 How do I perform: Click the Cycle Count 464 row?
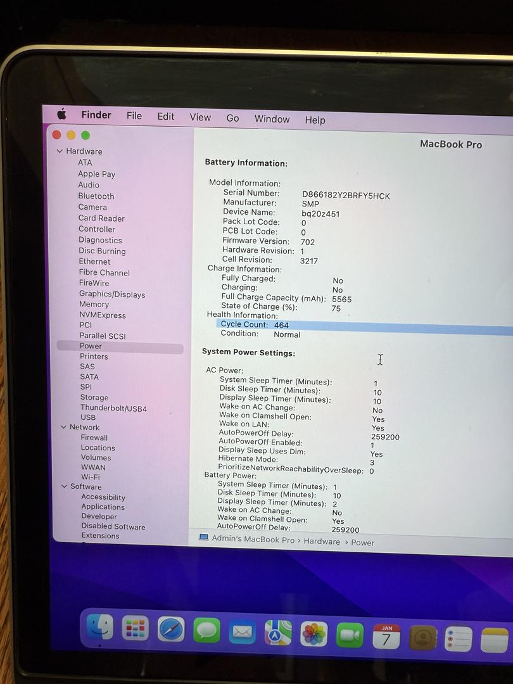point(364,326)
